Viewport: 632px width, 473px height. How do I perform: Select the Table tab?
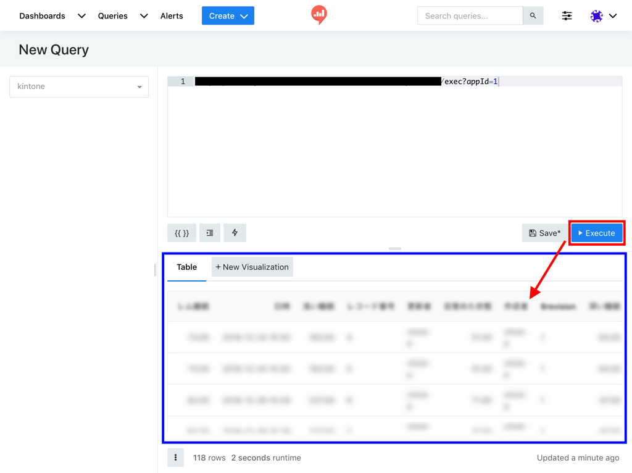coord(186,267)
